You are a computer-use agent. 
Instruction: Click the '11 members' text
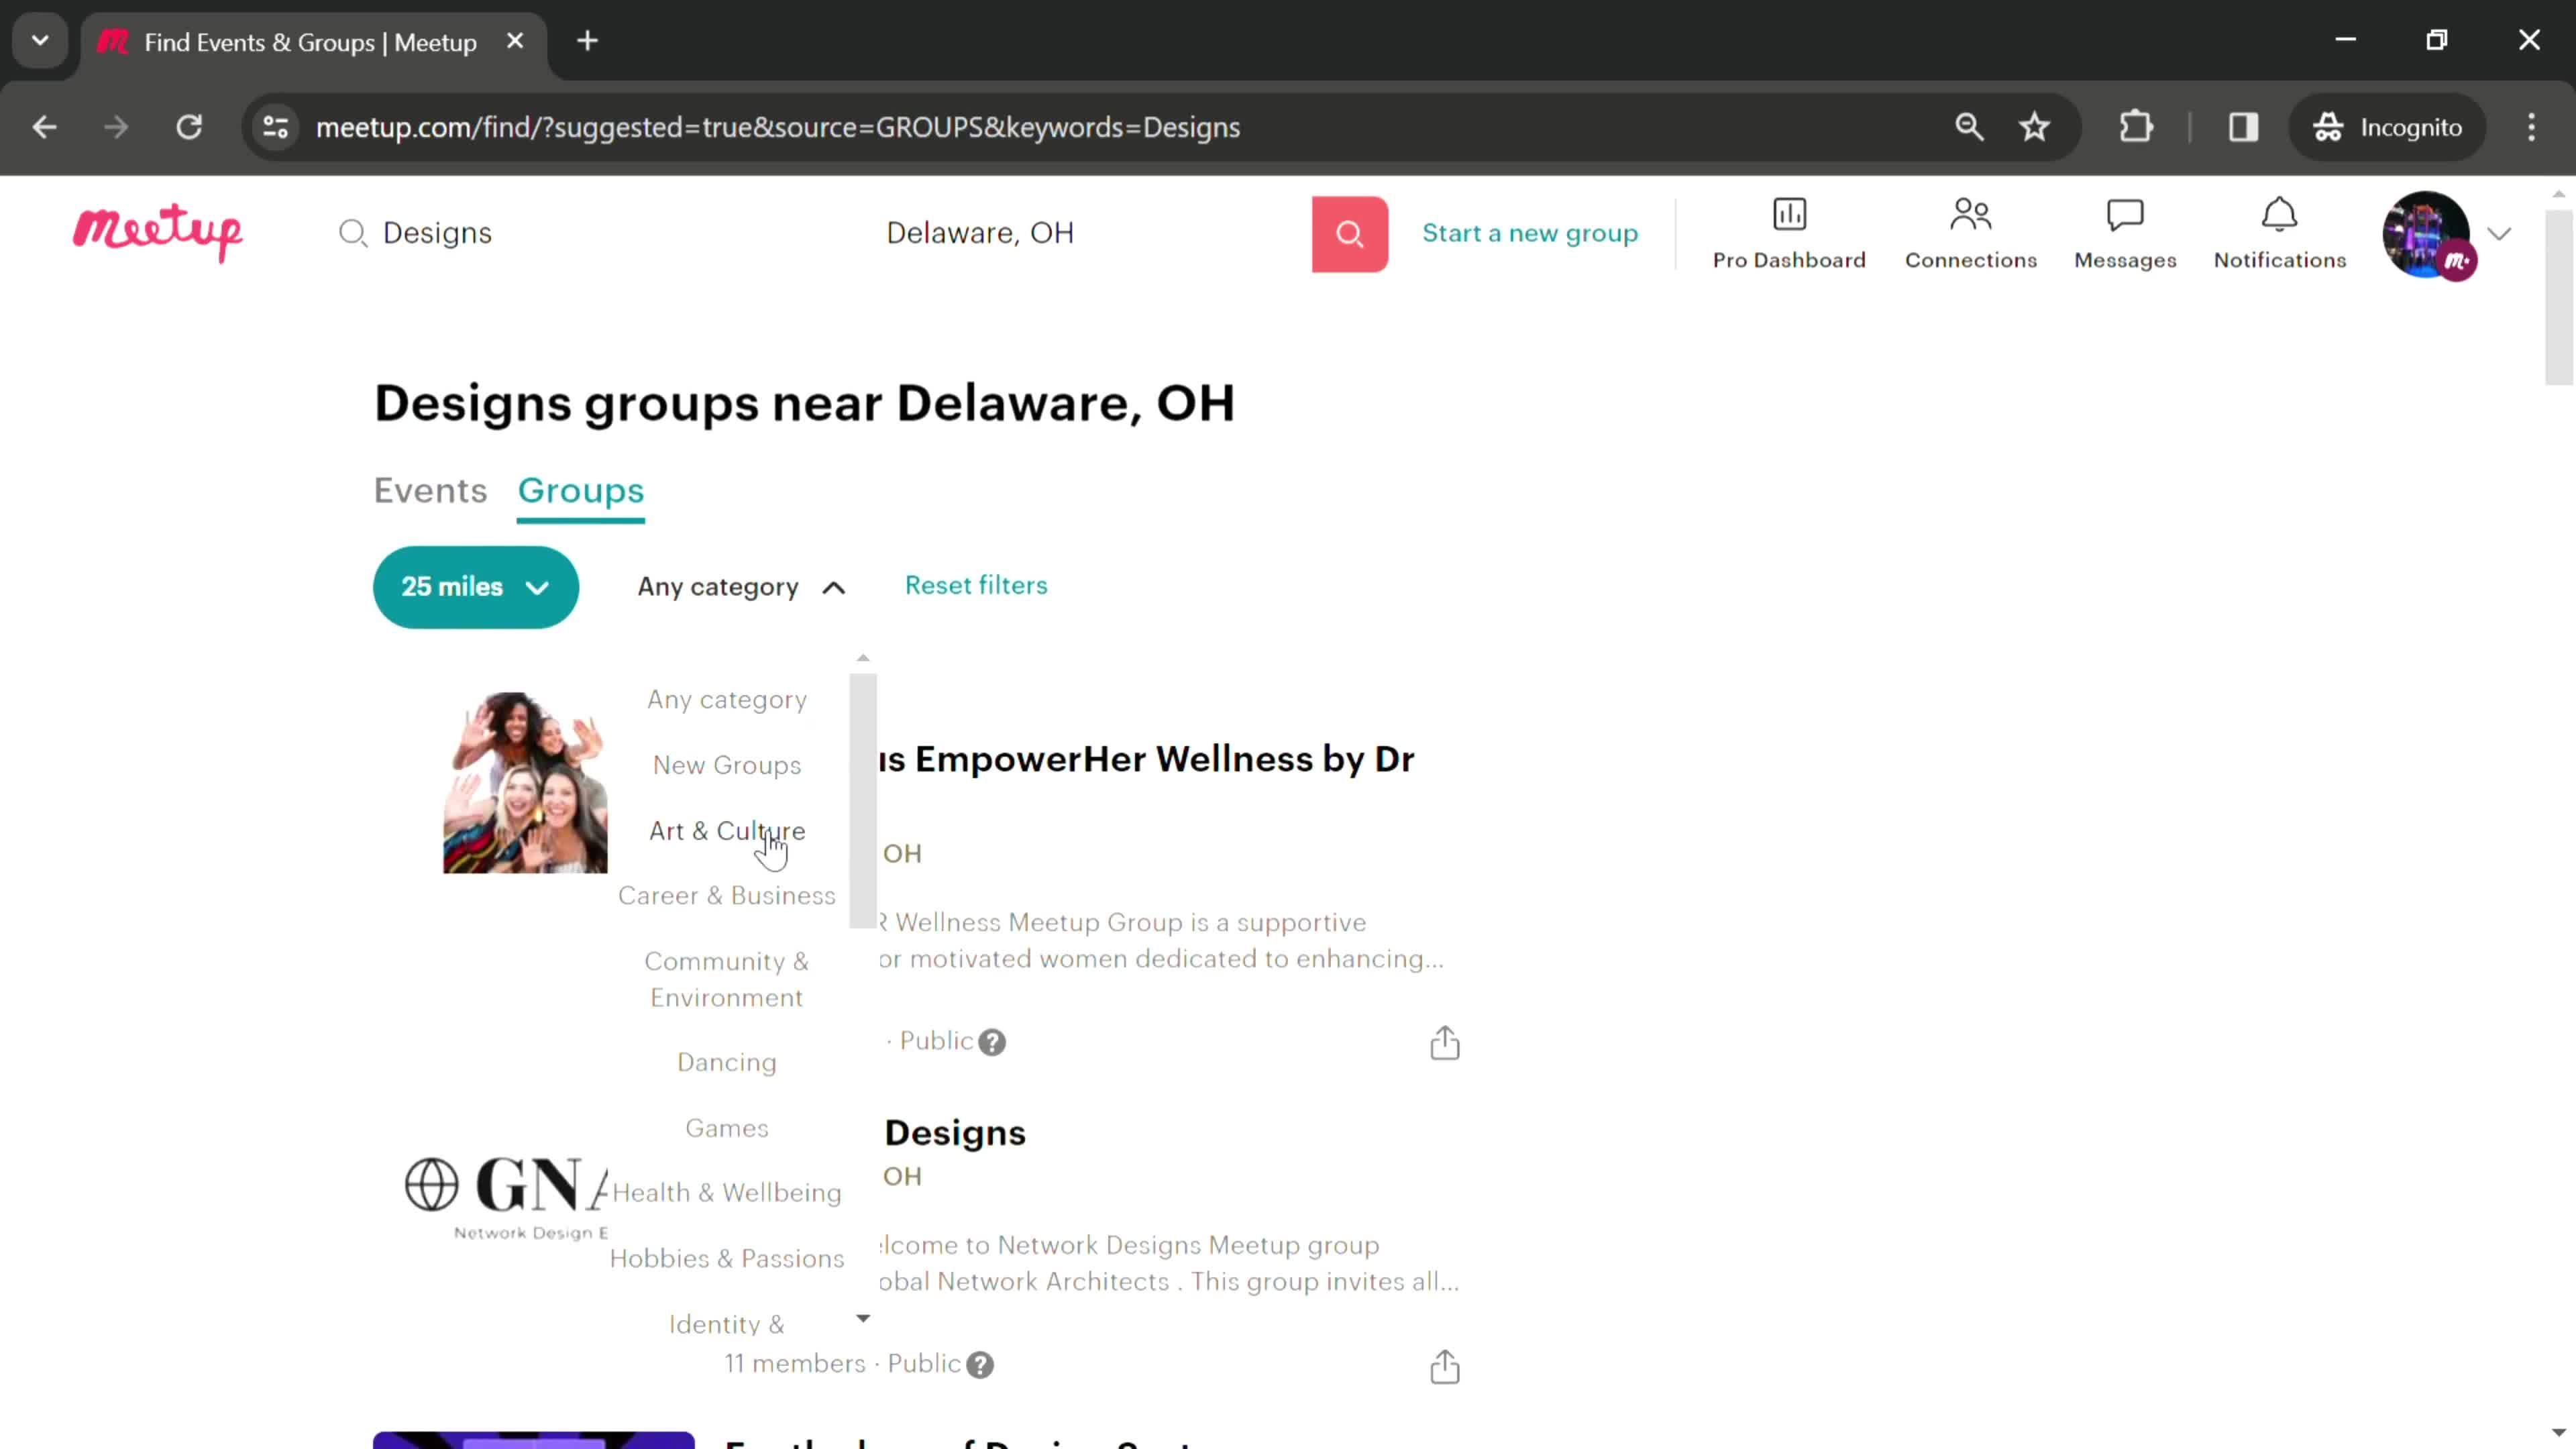(x=794, y=1364)
